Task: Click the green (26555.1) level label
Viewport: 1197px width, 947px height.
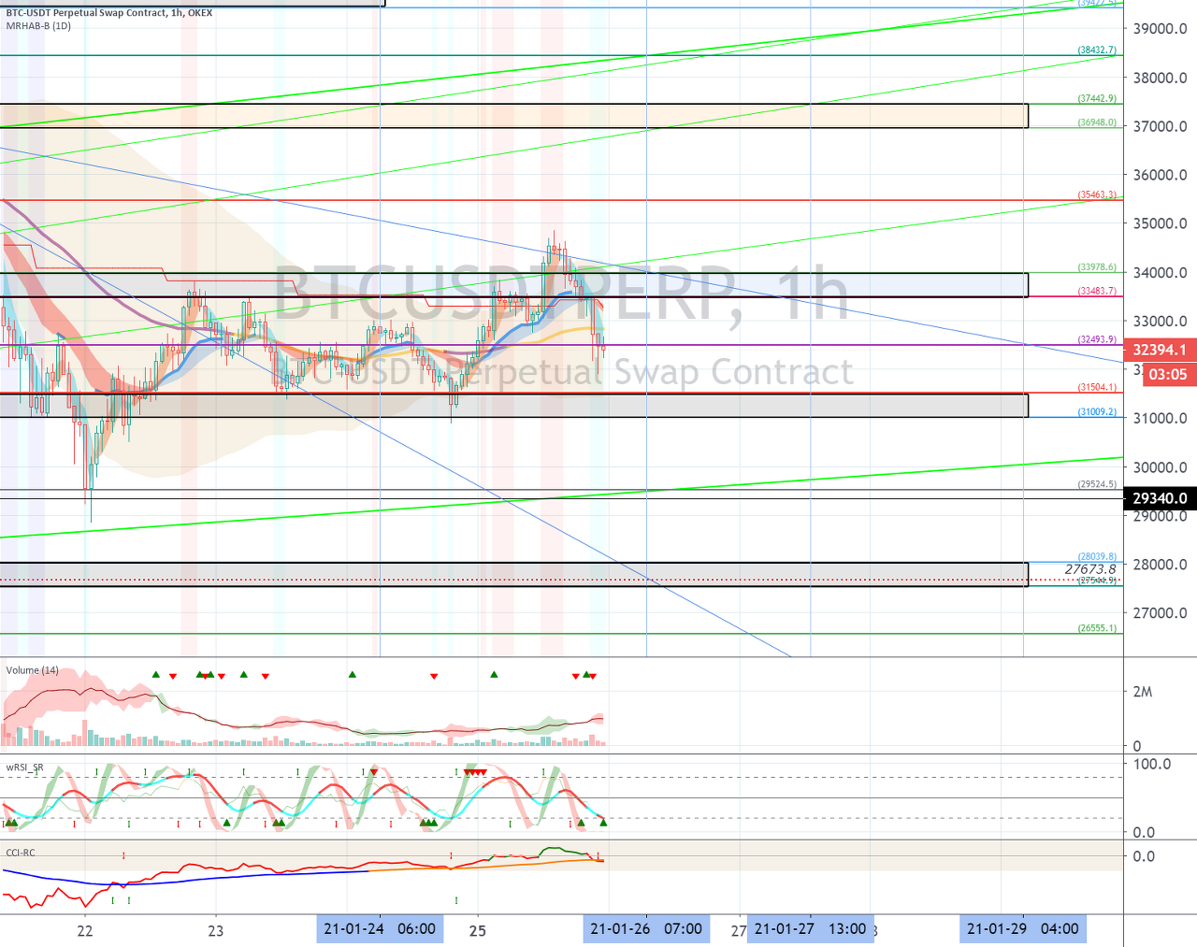Action: coord(1097,628)
